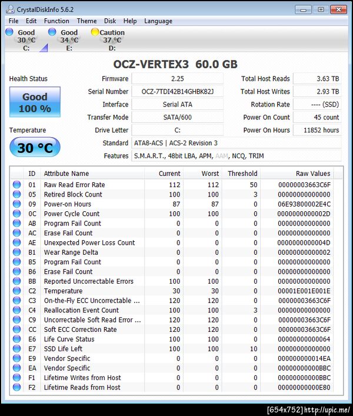The width and height of the screenshot is (353, 416).
Task: Click the Serial Number field
Action: coord(178,92)
